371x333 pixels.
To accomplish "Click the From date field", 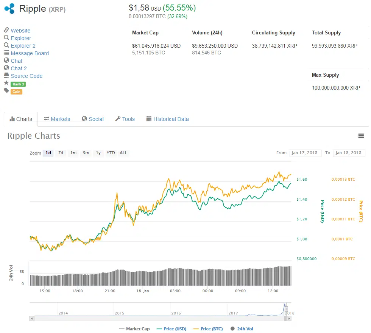I will [x=305, y=153].
